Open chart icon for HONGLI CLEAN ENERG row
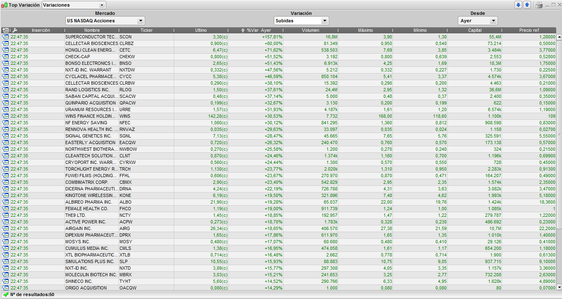Viewport: 562px width, 299px height. (5, 50)
